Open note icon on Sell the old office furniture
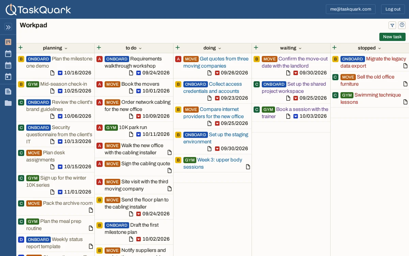409x256 pixels. [405, 84]
